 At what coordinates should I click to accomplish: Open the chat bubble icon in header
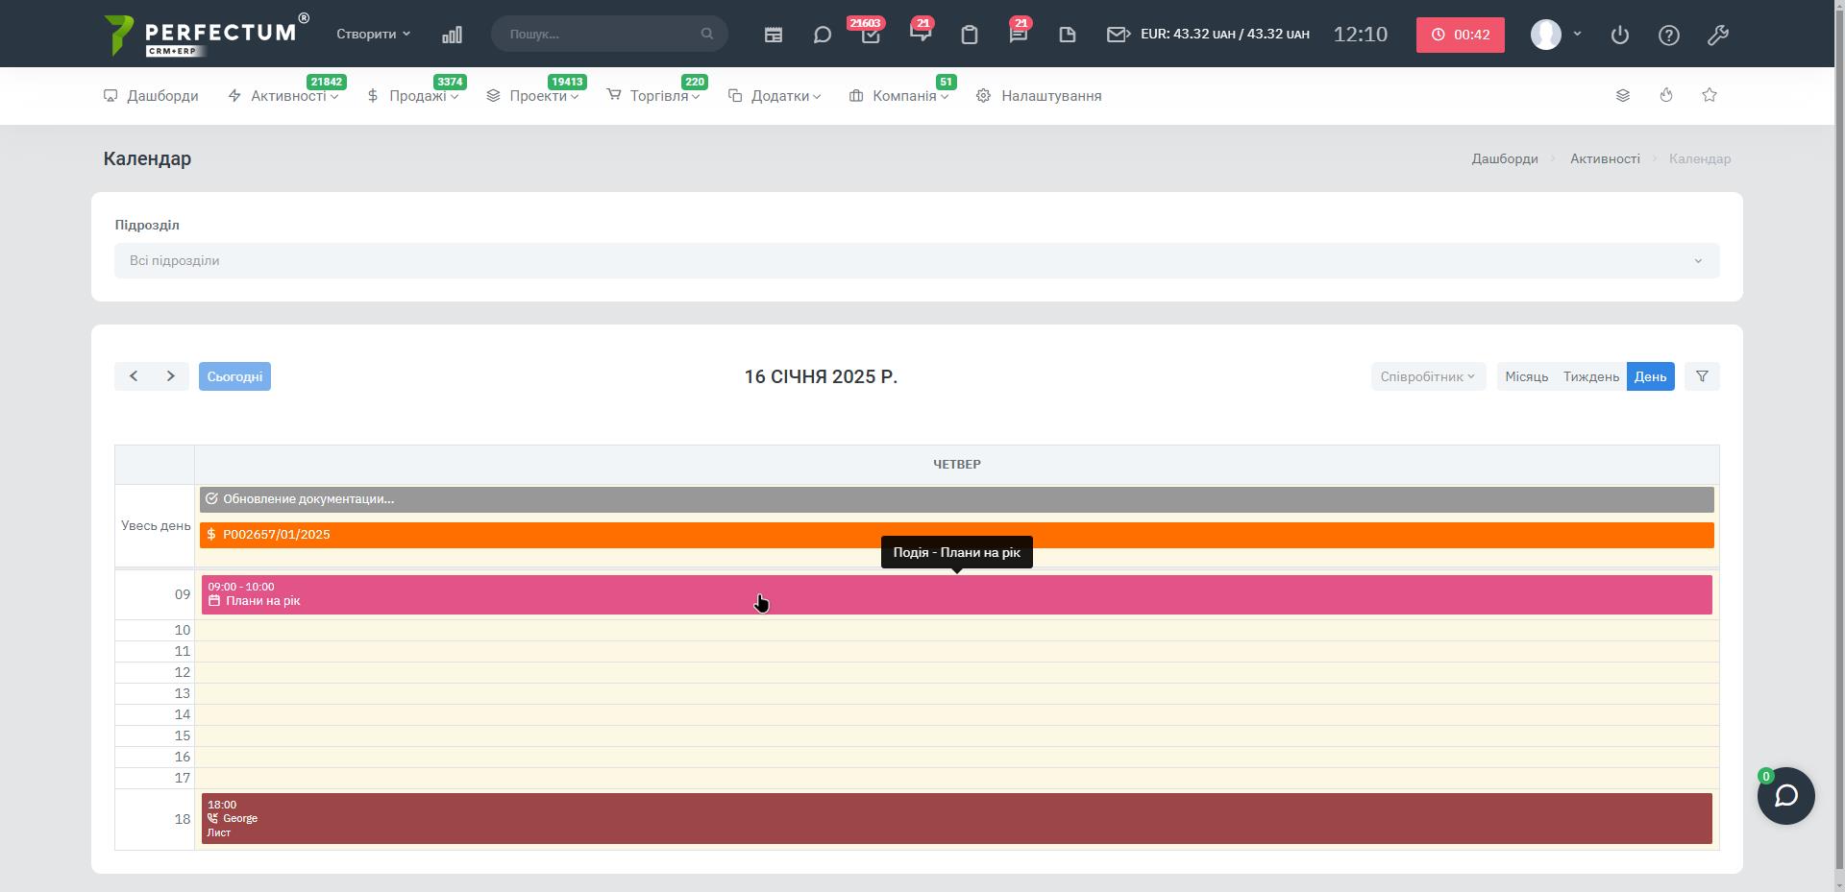823,35
